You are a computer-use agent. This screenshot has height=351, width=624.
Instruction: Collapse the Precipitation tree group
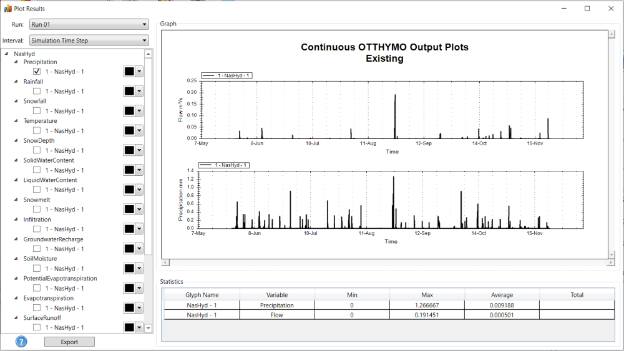16,62
